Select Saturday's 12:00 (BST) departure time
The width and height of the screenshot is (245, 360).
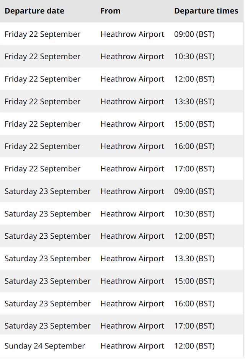point(194,236)
